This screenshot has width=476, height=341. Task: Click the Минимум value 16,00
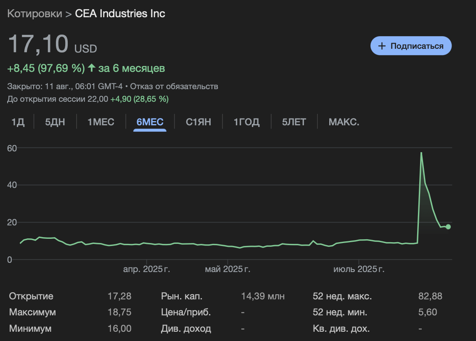[x=119, y=328]
